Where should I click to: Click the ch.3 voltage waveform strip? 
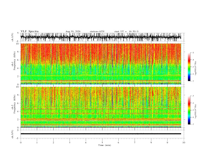coord(101,134)
